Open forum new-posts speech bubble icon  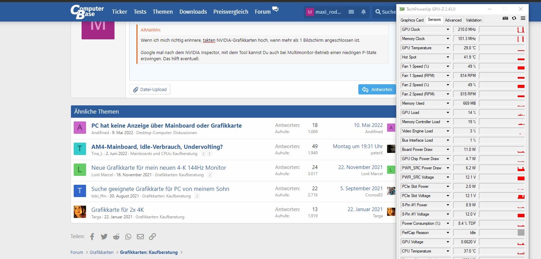[275, 9]
